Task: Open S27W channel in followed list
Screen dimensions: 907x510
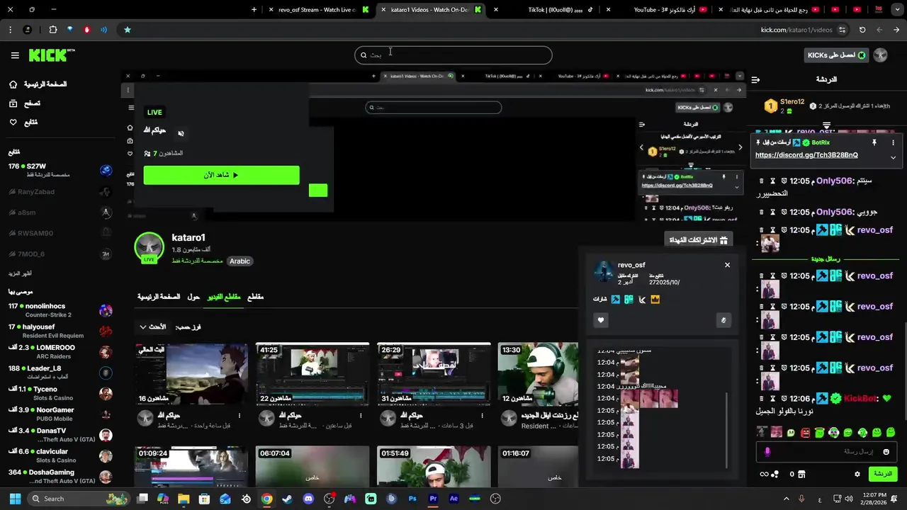Action: [x=60, y=170]
